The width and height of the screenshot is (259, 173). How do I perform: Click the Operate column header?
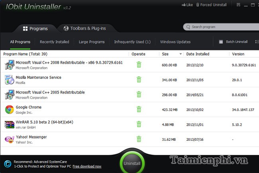coord(138,54)
